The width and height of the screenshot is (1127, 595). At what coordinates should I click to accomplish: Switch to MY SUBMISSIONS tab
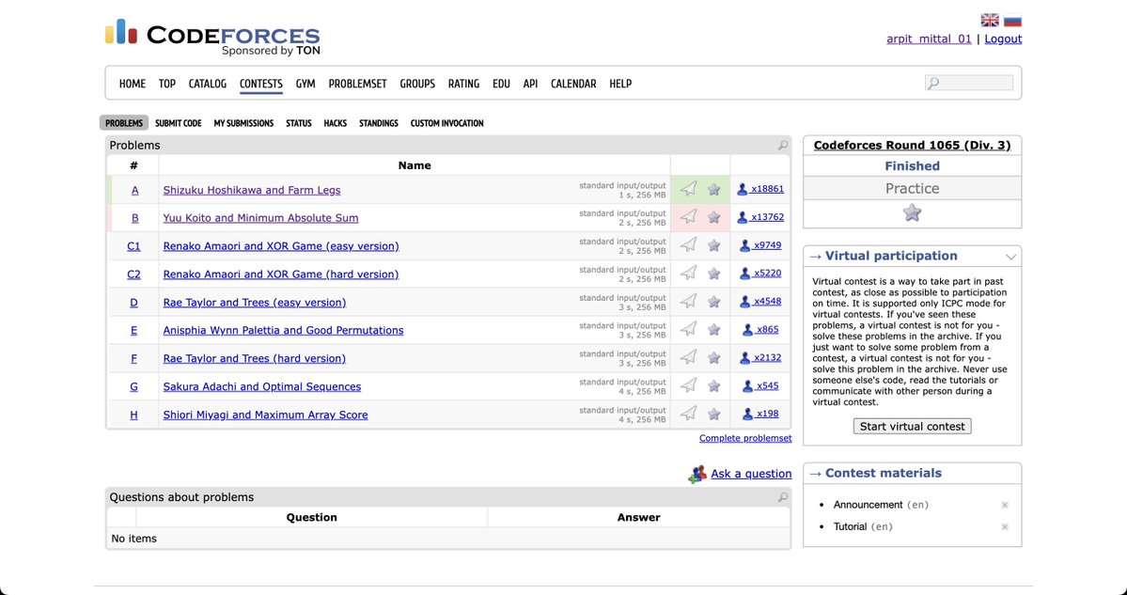(x=243, y=123)
